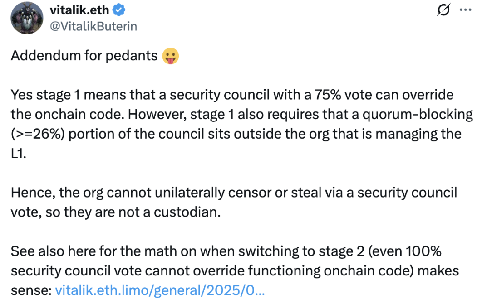Open vitalik.eth's profile avatar

[x=24, y=17]
